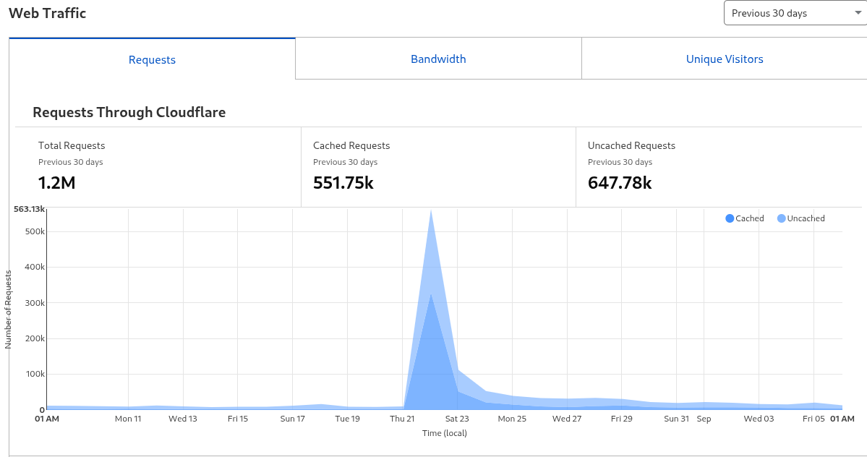Click the Fri 29 date axis label
Screen dimensions: 867x457
(621, 419)
